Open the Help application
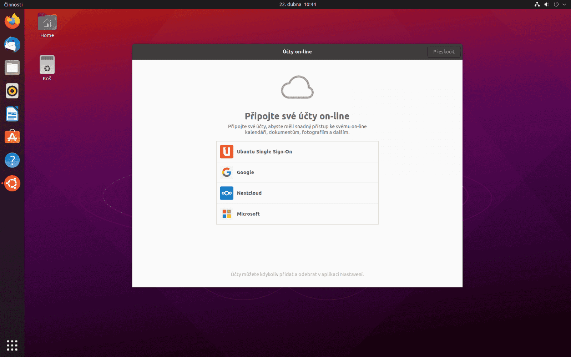Image resolution: width=571 pixels, height=357 pixels. point(12,160)
